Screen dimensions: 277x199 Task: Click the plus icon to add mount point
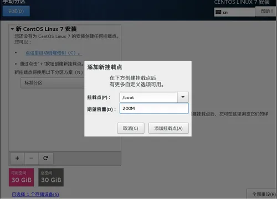[x=17, y=158]
